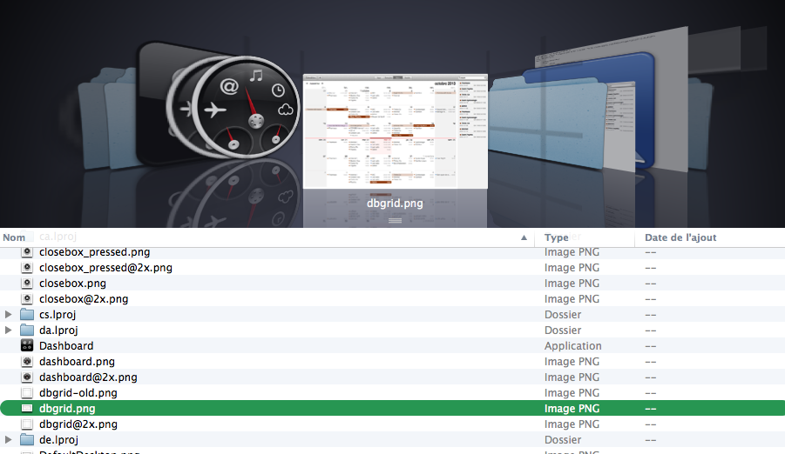
Task: Click the closebox@2x.png file icon
Action: [x=27, y=298]
